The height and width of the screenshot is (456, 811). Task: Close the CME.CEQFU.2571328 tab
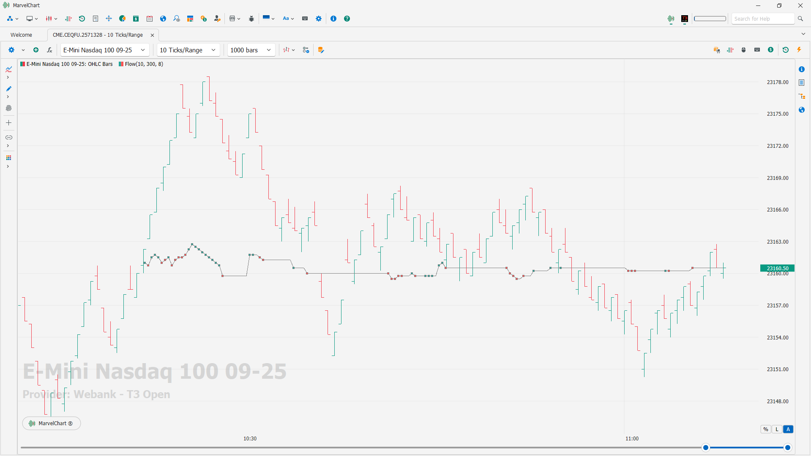[x=153, y=35]
